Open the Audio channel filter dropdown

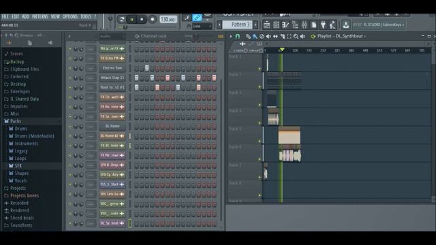coord(112,36)
